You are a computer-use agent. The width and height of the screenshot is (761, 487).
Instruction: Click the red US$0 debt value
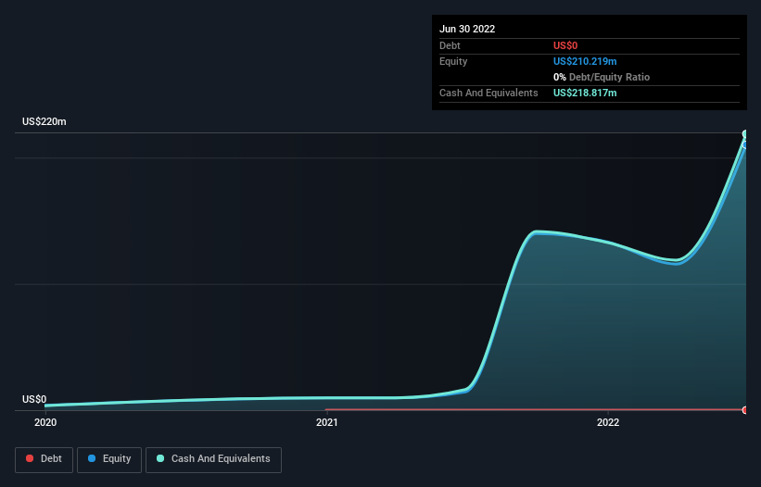click(565, 45)
